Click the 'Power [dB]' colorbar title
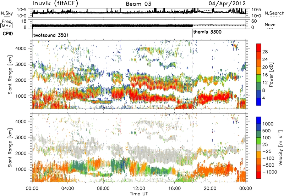 pos(271,75)
